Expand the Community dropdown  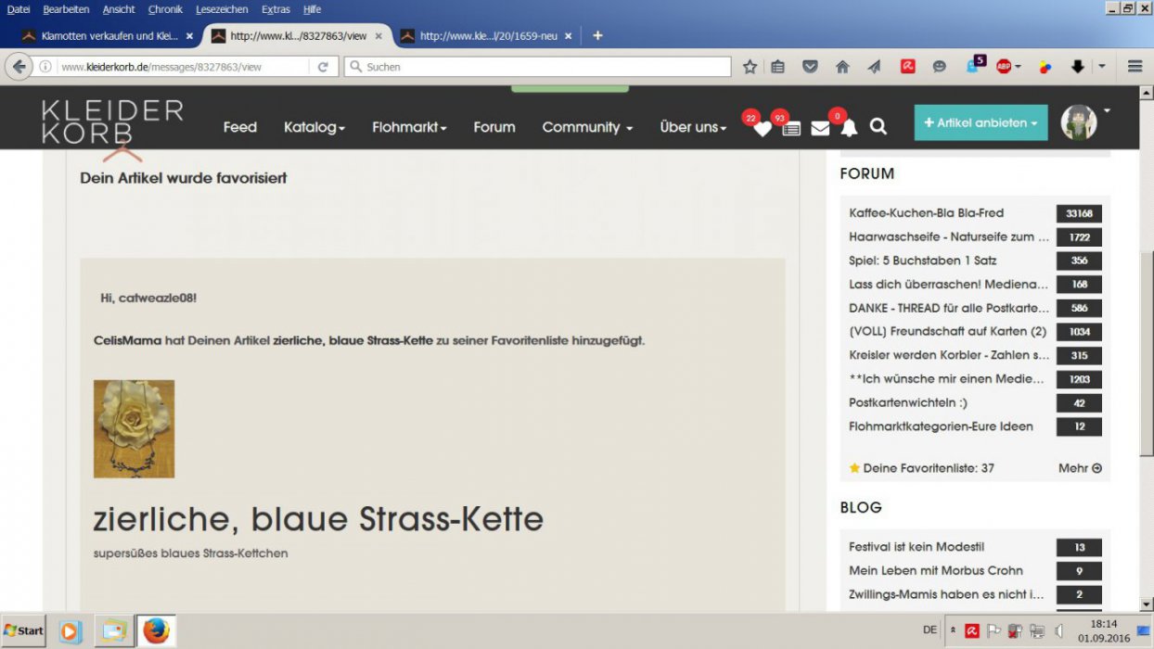(587, 127)
